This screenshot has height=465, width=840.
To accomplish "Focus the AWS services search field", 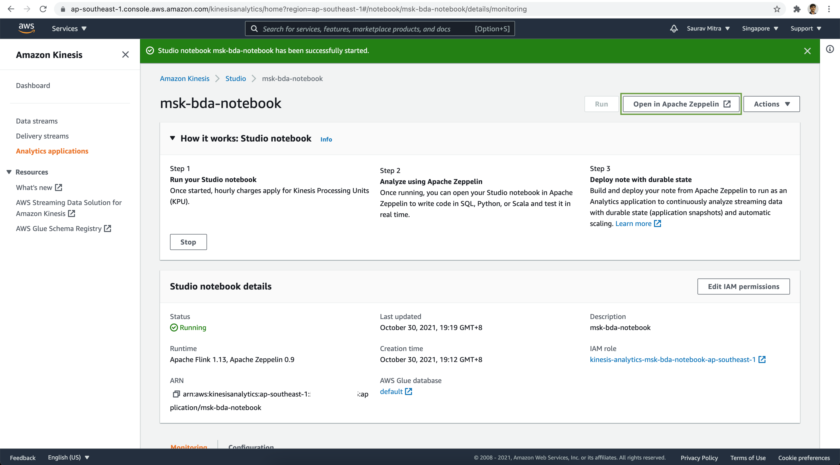I will coord(380,29).
